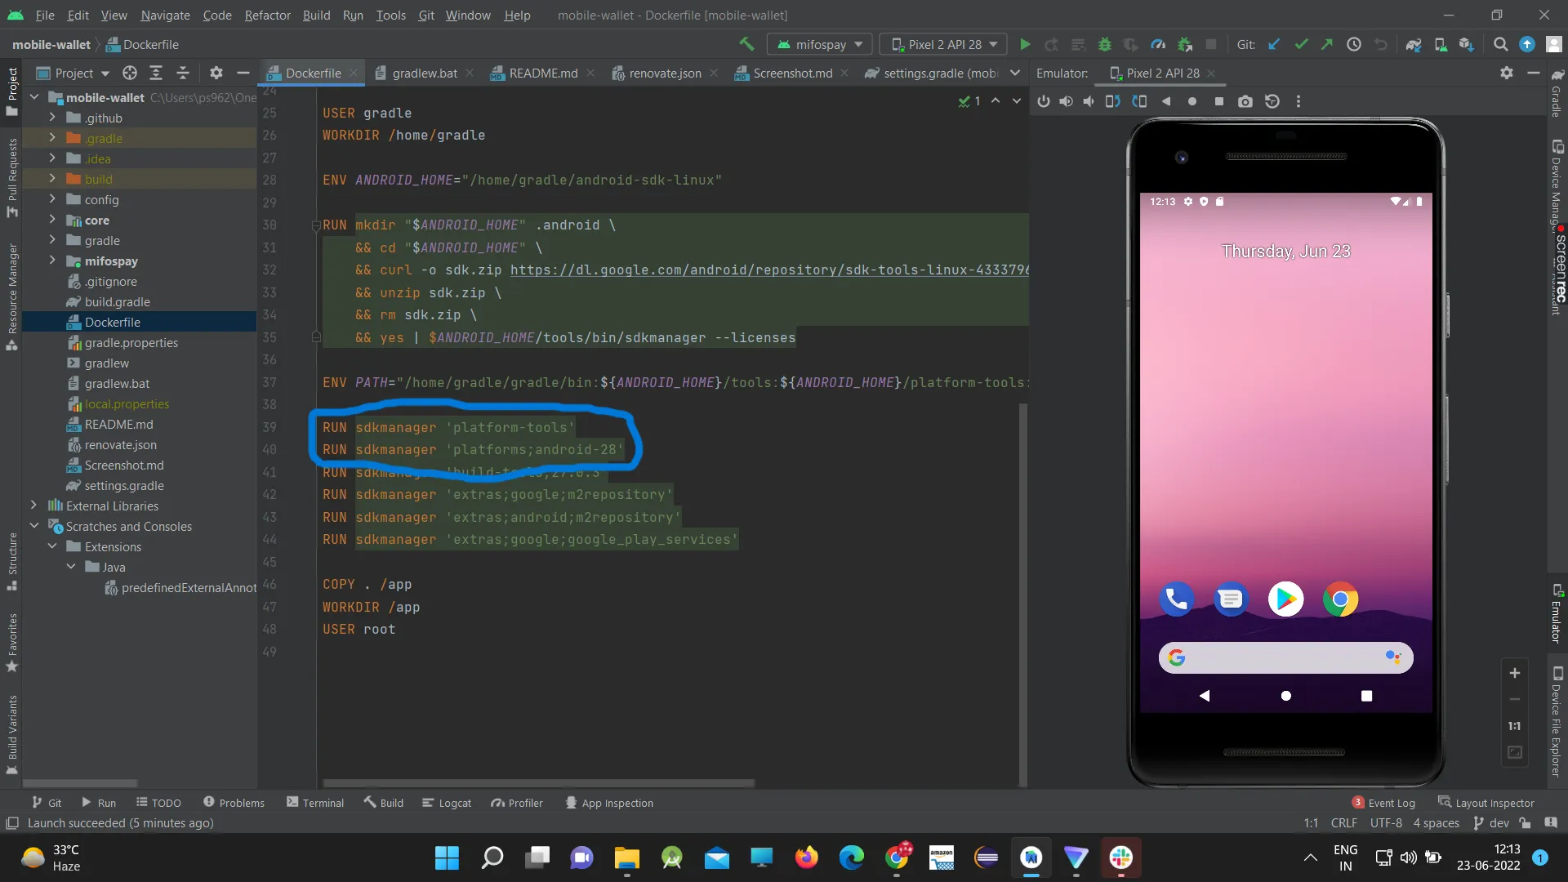Expand the mifospay folder in project tree
The image size is (1568, 882).
52,261
